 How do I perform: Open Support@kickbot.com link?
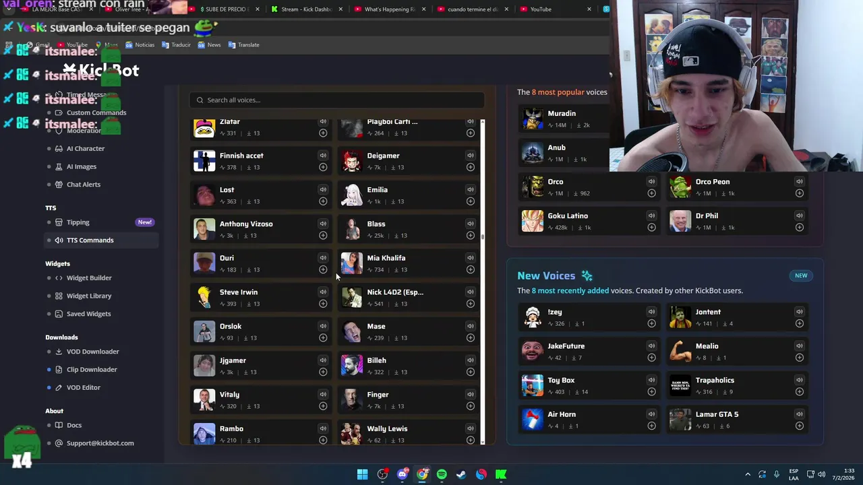pos(101,443)
